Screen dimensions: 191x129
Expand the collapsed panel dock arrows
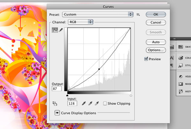pos(174,39)
